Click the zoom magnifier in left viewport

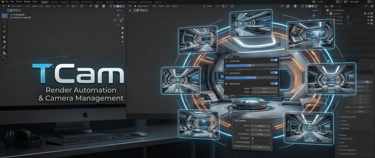(x=122, y=28)
